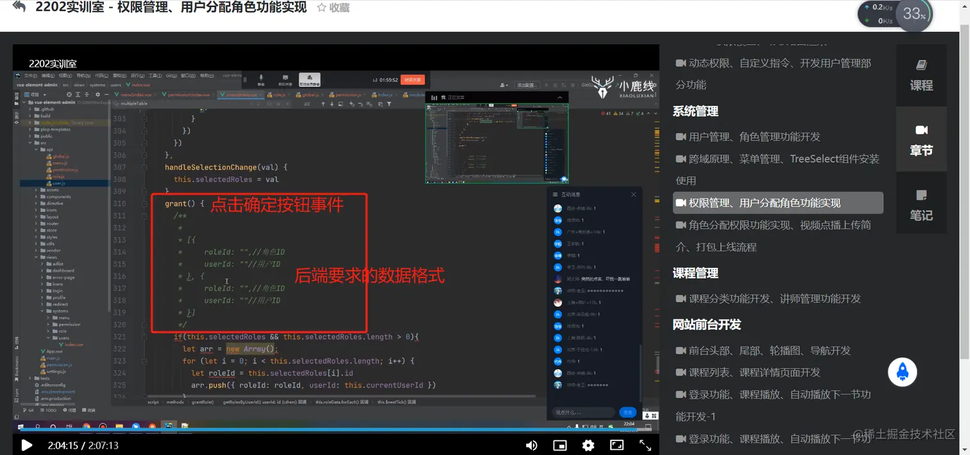In the video, collapse the api folder arrow
The height and width of the screenshot is (455, 970).
click(x=36, y=149)
